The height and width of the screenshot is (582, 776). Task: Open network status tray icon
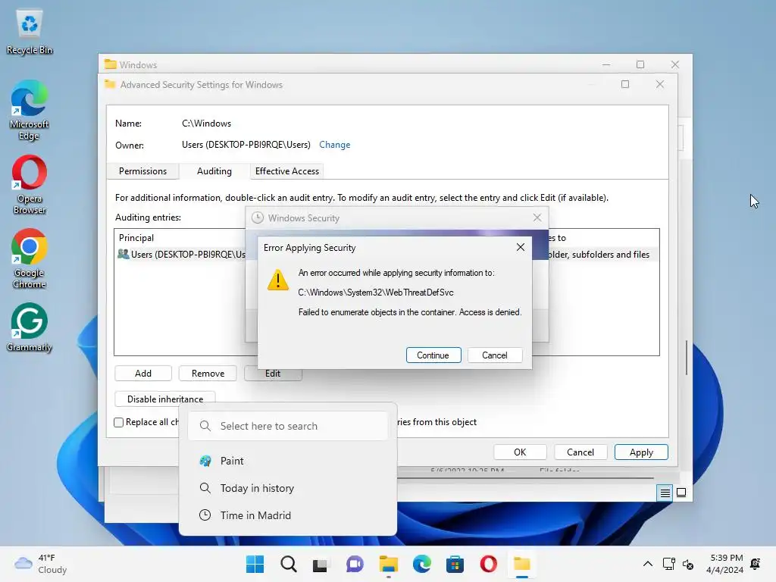668,564
